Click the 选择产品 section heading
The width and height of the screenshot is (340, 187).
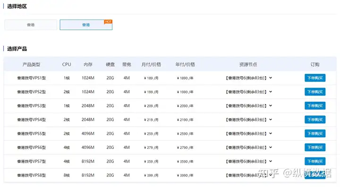tap(17, 49)
